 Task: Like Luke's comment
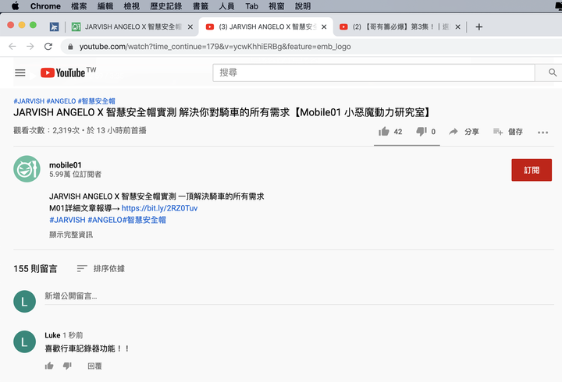point(49,366)
